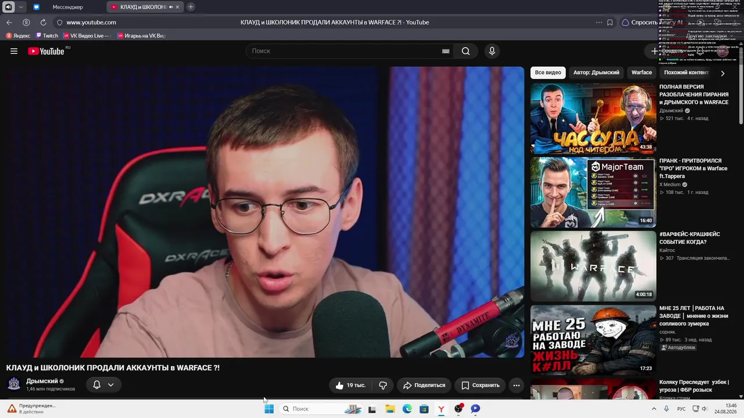Viewport: 744px width, 418px height.
Task: Start voice search with the microphone
Action: pyautogui.click(x=492, y=51)
